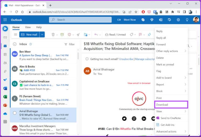The width and height of the screenshot is (201, 137).
Task: Click the Outlook search box
Action: point(80,20)
